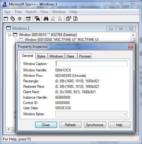The image size is (142, 144).
Task: Switch to the Styles tab
Action: [x=41, y=56]
